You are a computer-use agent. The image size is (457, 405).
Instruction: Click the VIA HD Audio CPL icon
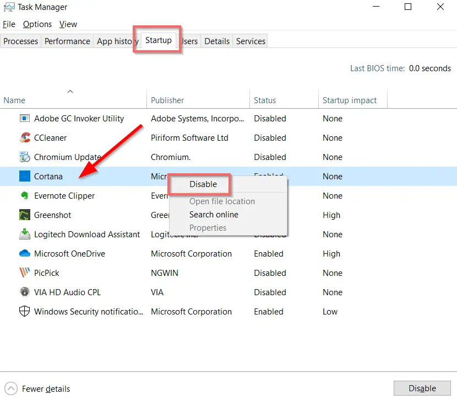24,292
